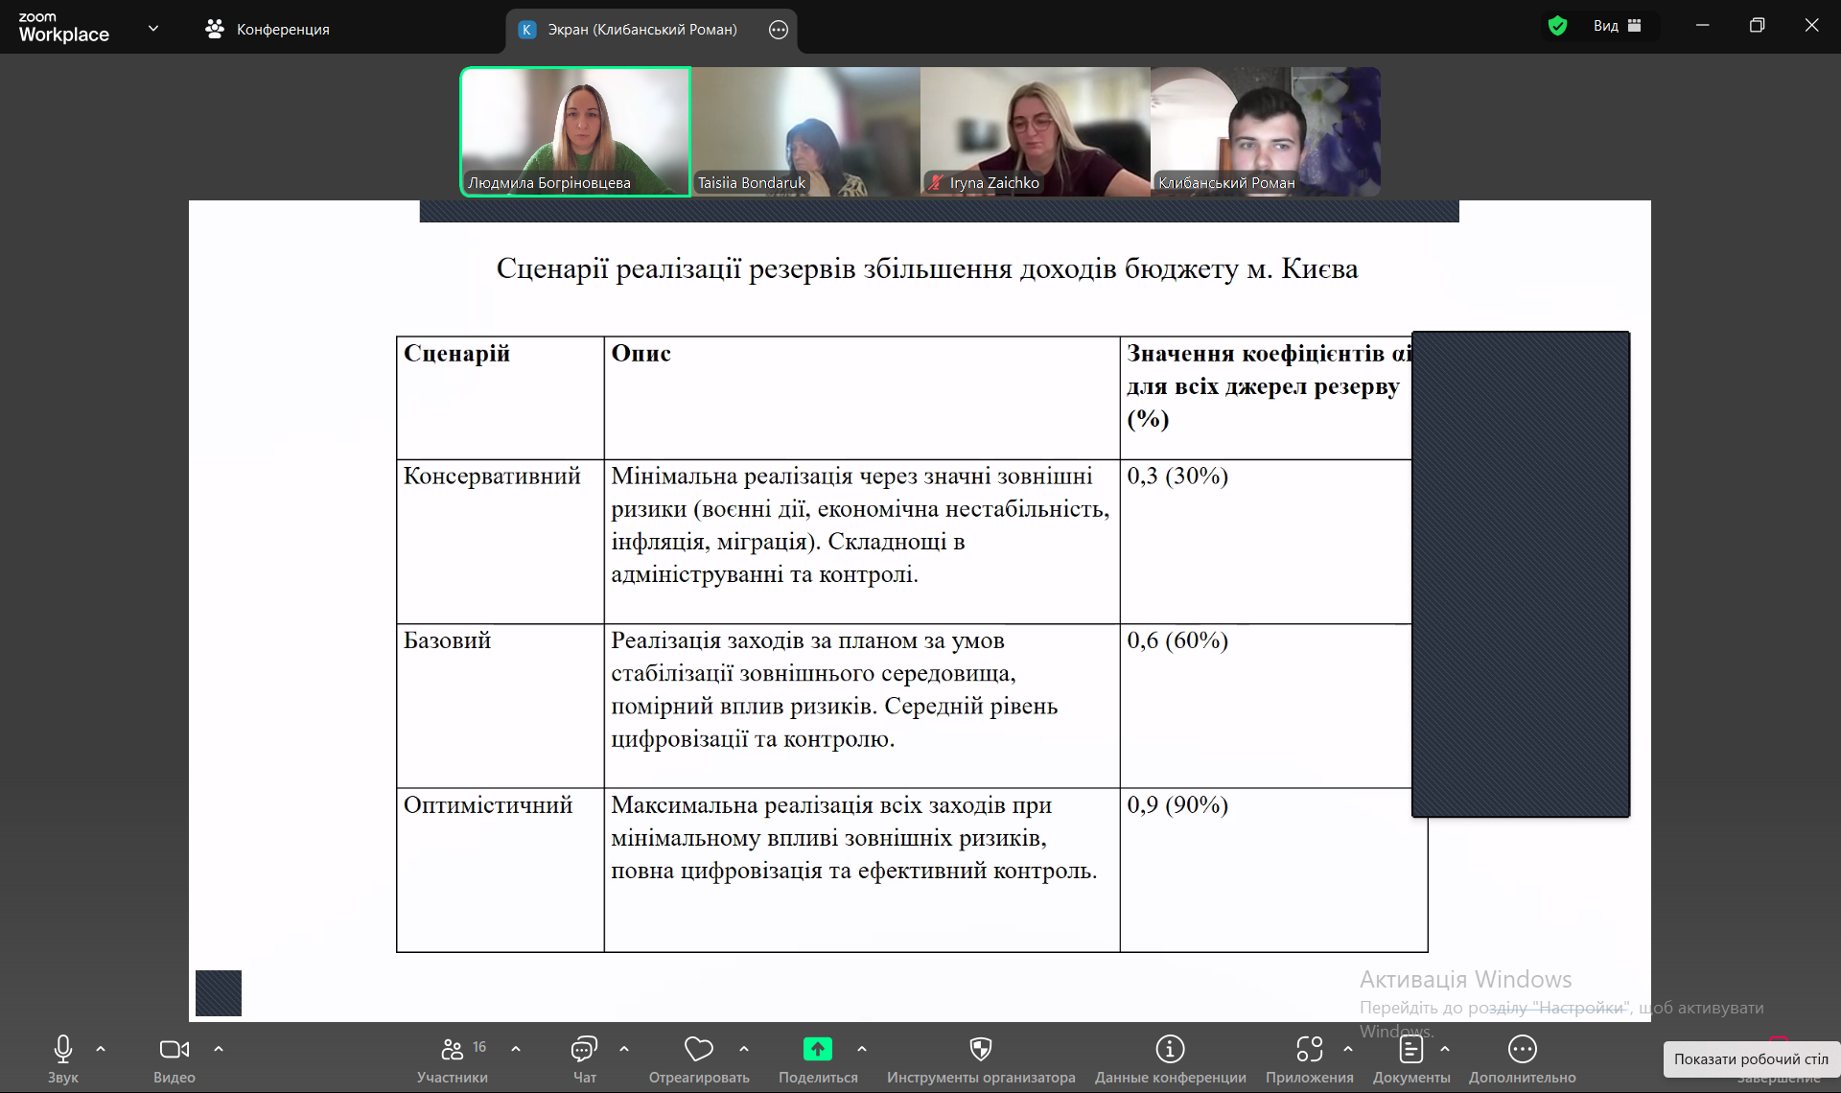Open the Вид view layout button
The height and width of the screenshot is (1093, 1841).
point(1617,26)
